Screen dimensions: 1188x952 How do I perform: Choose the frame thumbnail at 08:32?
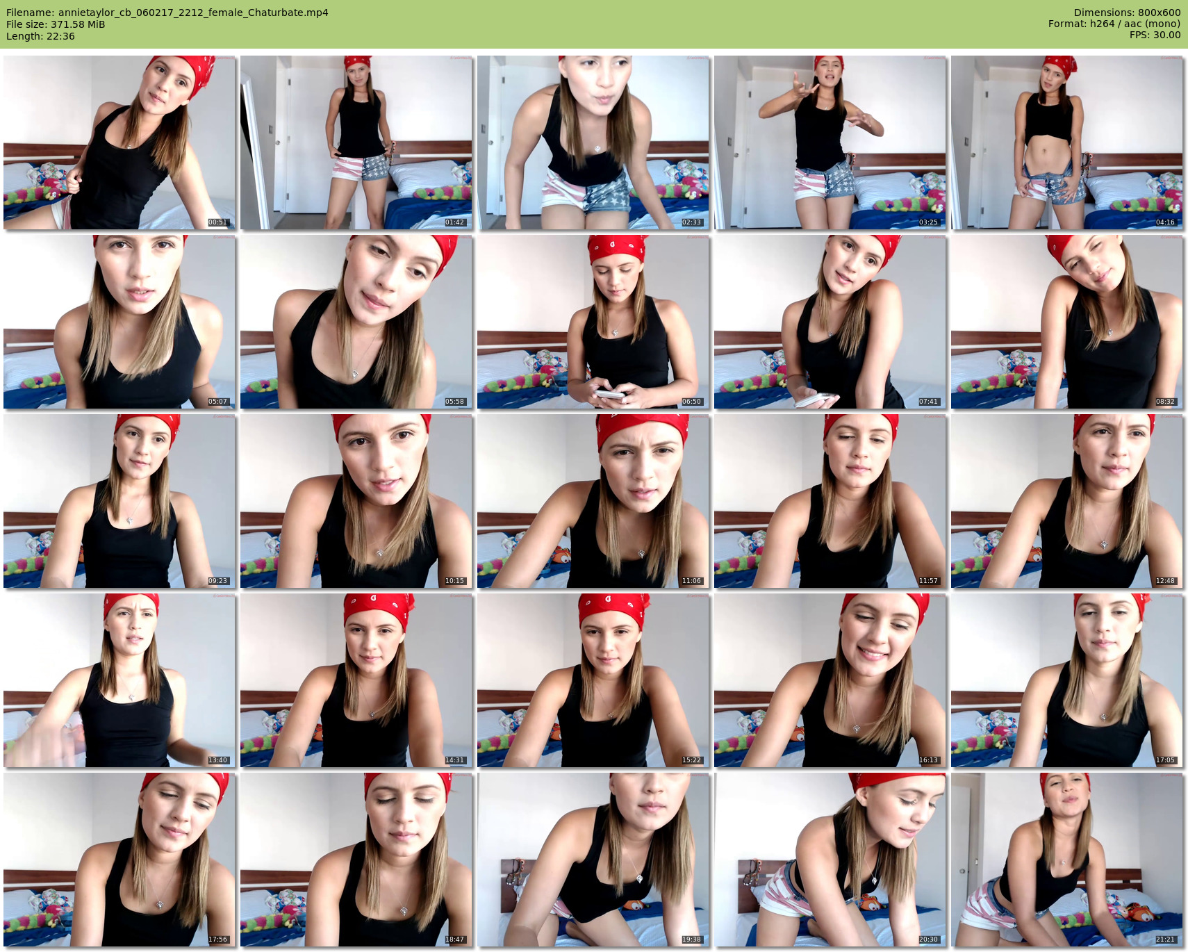tap(1067, 322)
